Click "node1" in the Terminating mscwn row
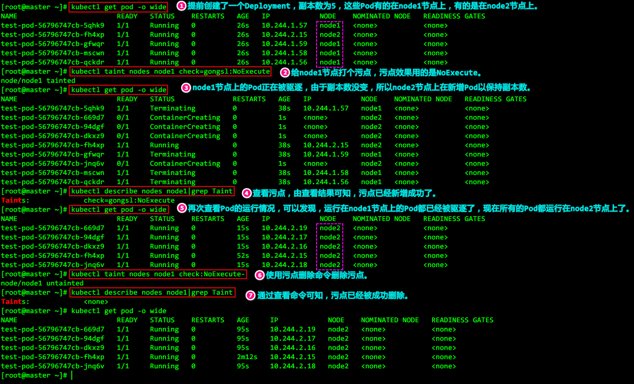 coord(371,173)
